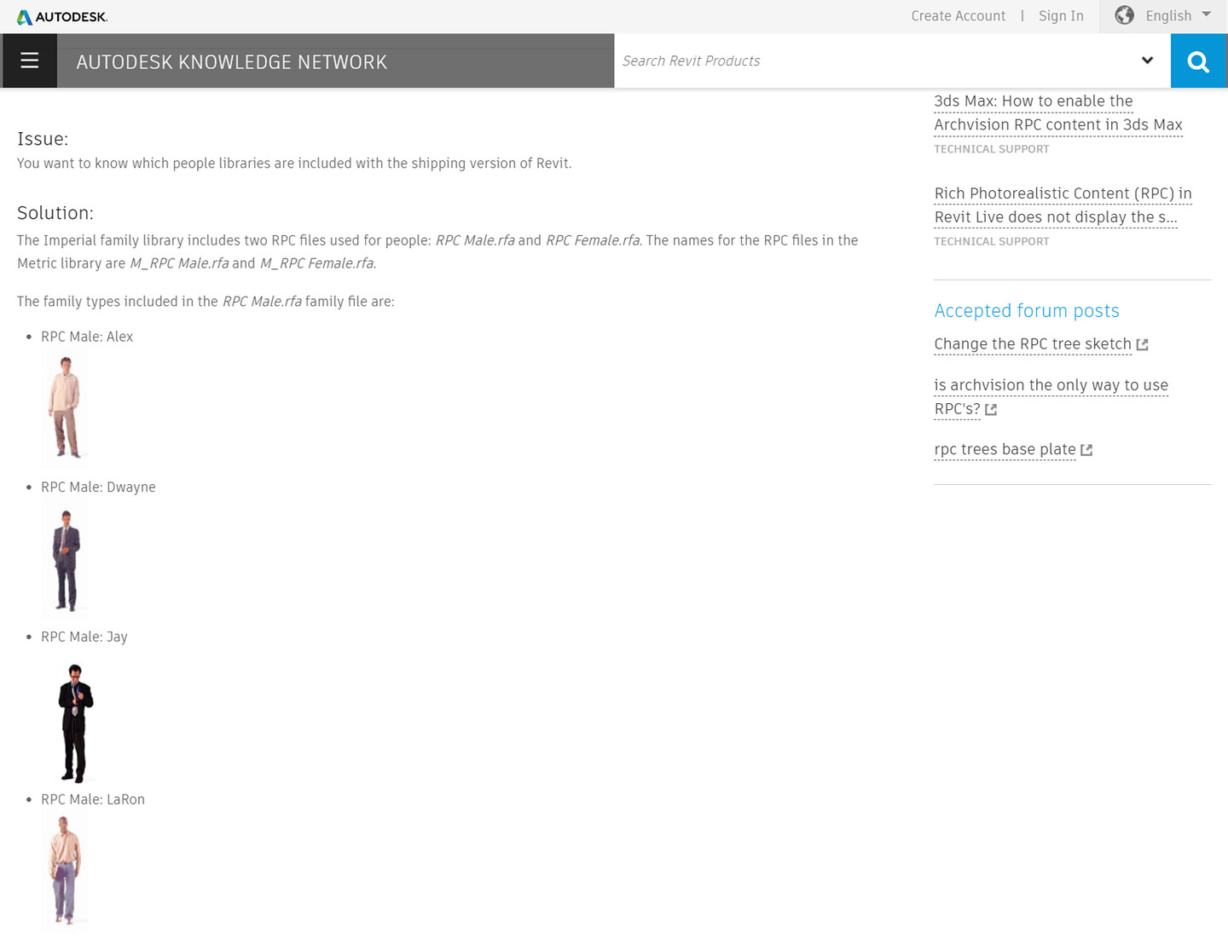Click the Autodesk logo
The width and height of the screenshot is (1228, 946).
click(x=62, y=17)
